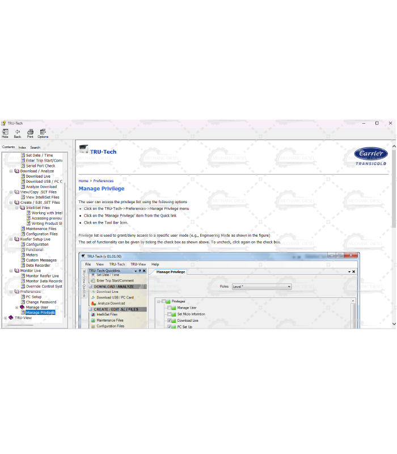This screenshot has height=454, width=397.
Task: Expand the Manage User tree node
Action: coord(16,307)
